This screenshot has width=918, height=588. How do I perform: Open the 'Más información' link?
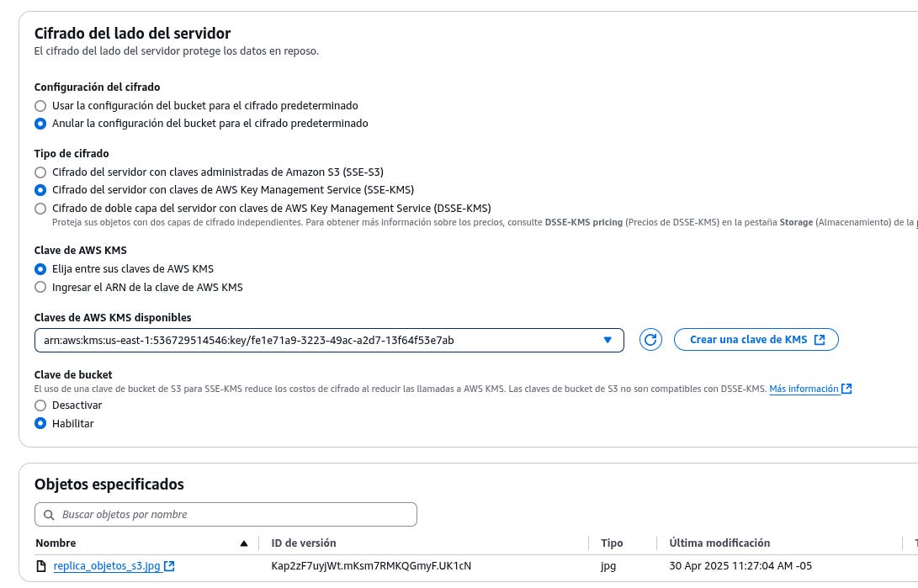click(x=804, y=389)
